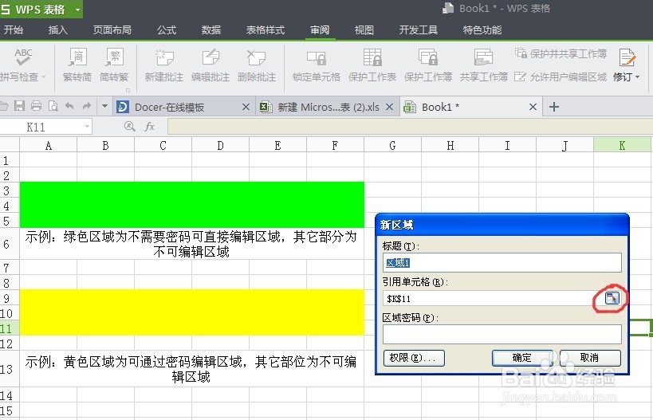Switch to the 插入 ribbon tab
Screen dimensions: 653x420
pos(57,30)
